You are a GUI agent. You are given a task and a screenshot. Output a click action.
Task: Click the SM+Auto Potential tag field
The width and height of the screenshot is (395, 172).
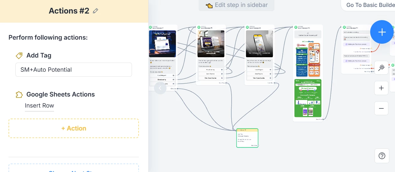[x=74, y=70]
